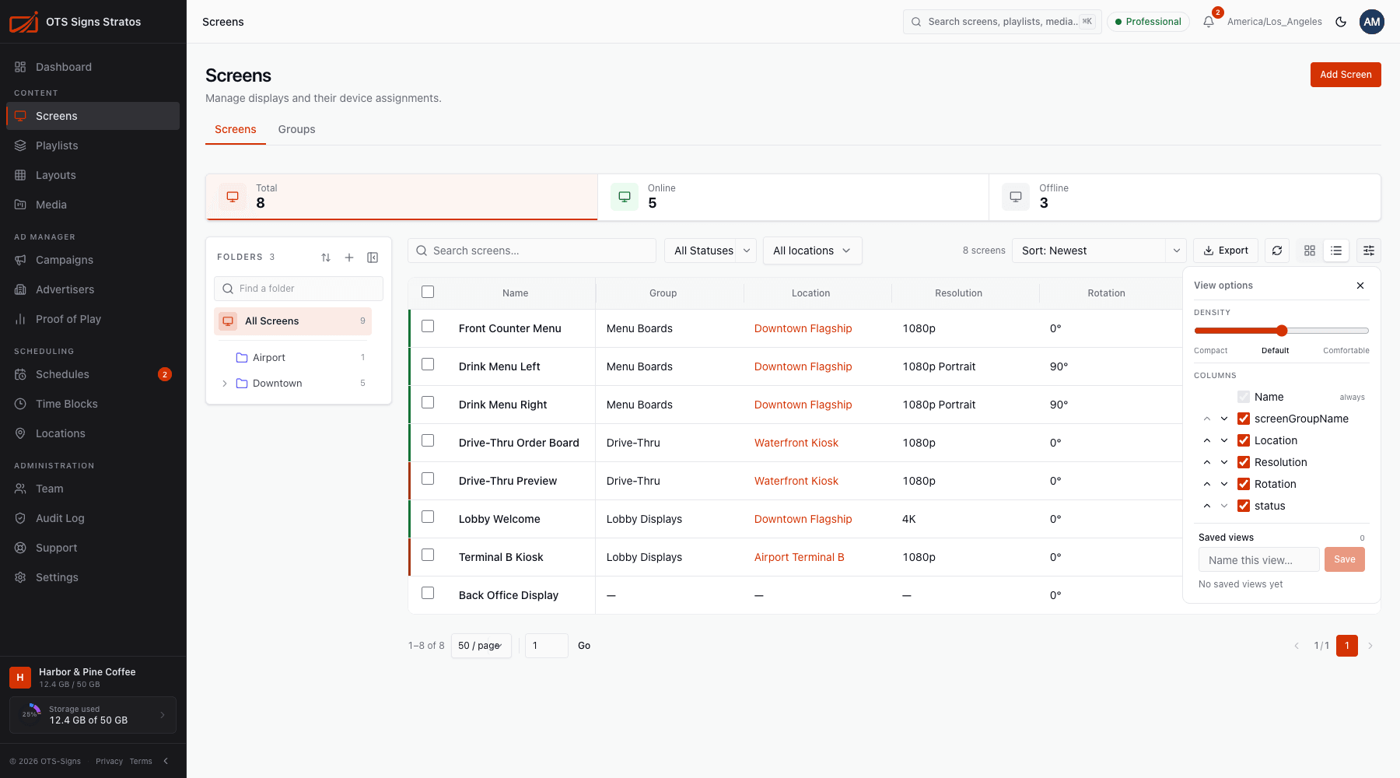Expand the Downtown folder

point(225,384)
